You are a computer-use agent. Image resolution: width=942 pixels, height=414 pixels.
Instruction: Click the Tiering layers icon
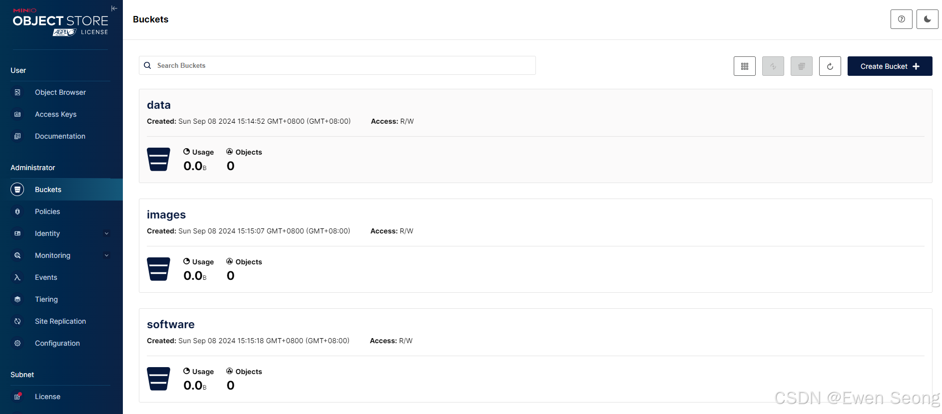click(17, 299)
